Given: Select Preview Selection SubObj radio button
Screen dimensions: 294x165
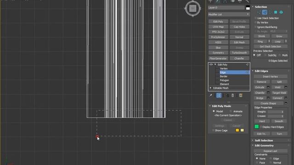Looking at the screenshot, I should coord(265,55).
